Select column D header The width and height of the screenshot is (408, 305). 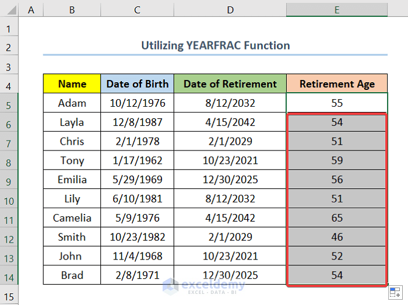click(x=230, y=9)
